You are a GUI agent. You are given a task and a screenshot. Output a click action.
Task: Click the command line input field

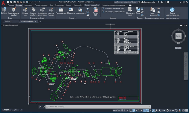[98, 107]
